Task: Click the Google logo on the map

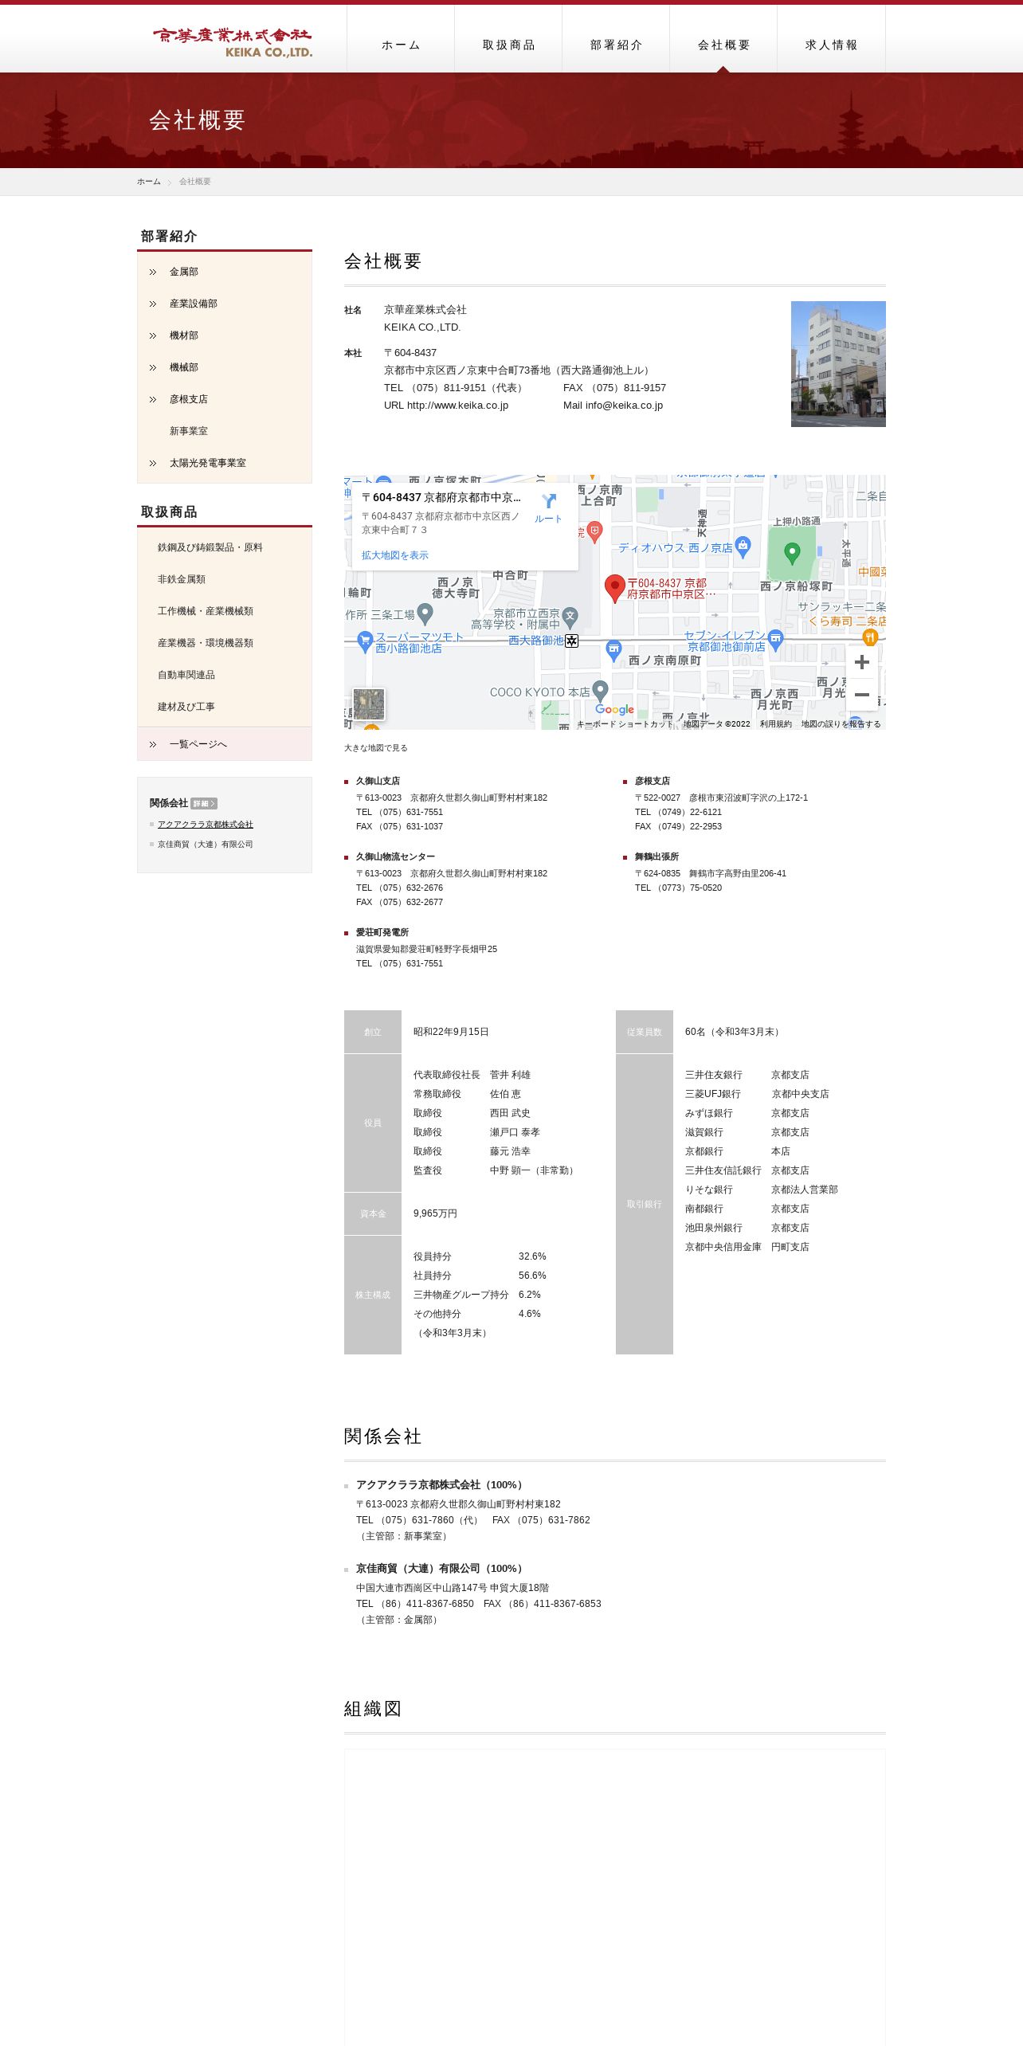Action: 614,709
